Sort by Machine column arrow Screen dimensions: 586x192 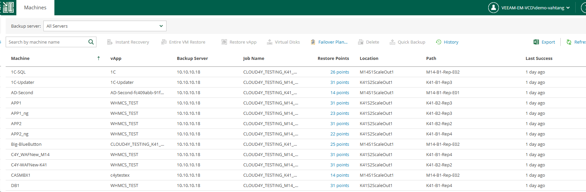click(98, 58)
